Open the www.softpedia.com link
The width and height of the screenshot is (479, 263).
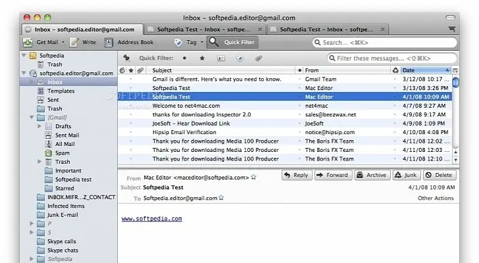(x=151, y=218)
